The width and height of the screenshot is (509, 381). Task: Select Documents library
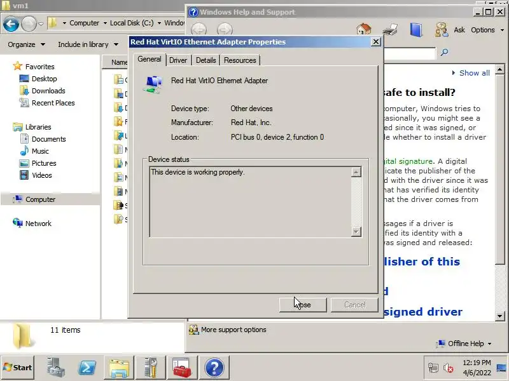tap(49, 139)
